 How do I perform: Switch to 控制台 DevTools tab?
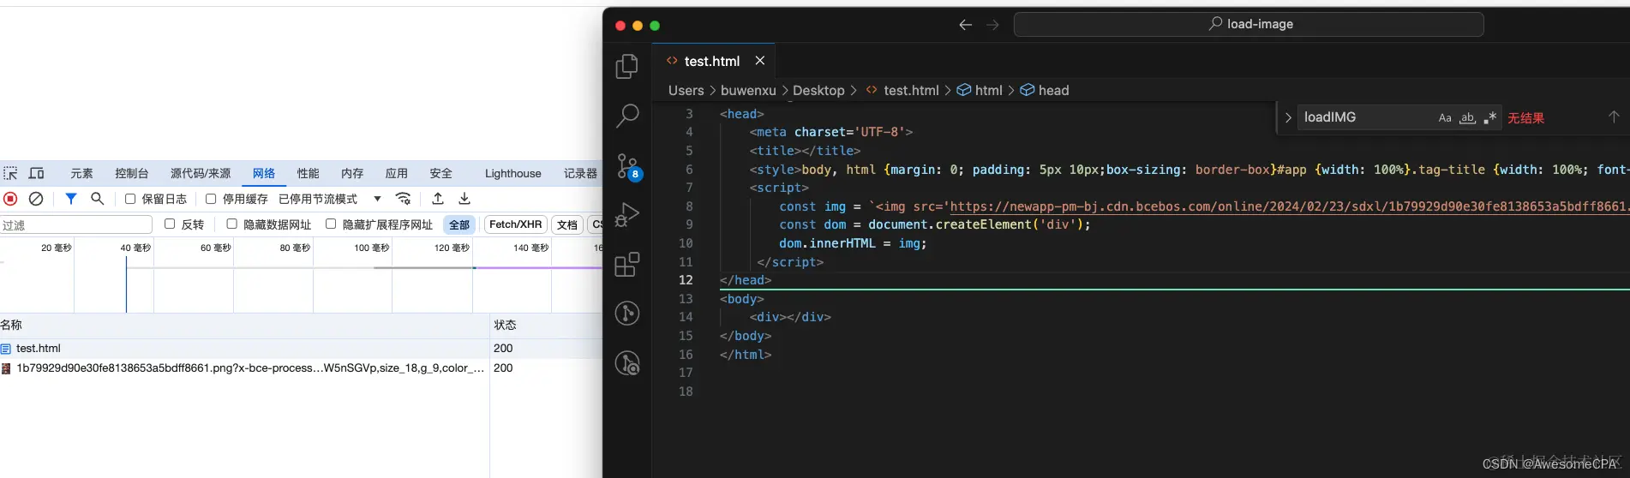click(x=132, y=173)
